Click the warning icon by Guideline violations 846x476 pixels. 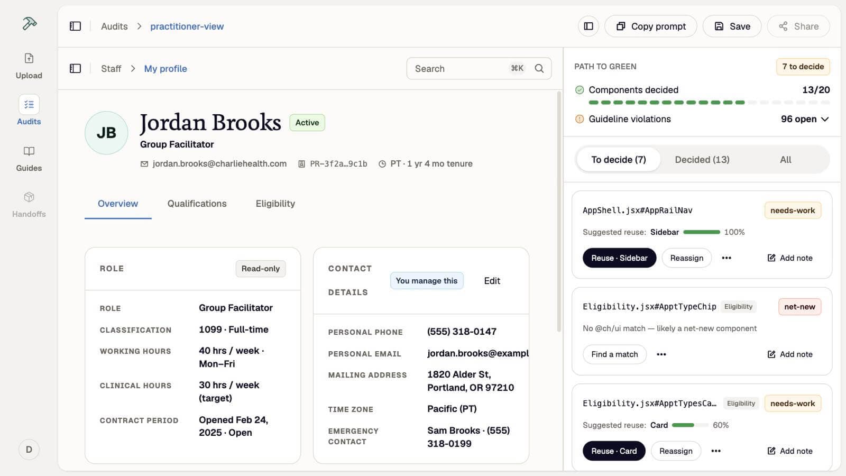click(580, 119)
